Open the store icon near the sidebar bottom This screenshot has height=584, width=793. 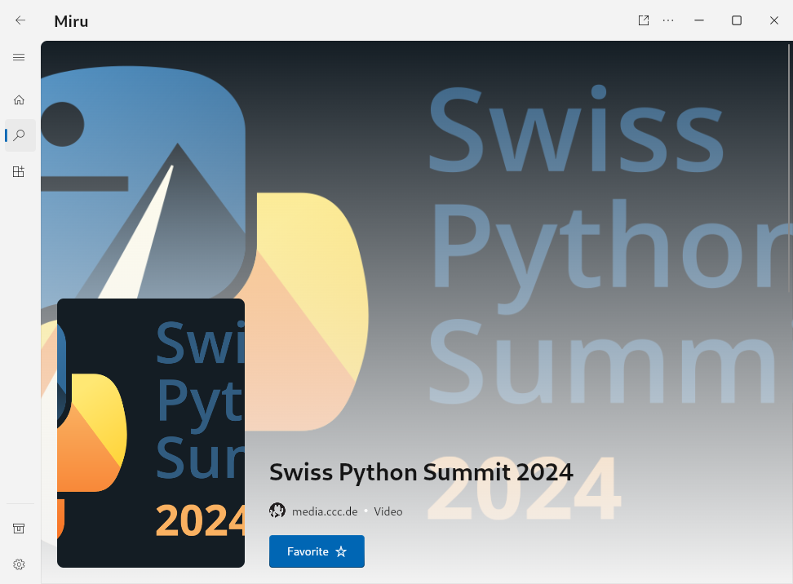tap(19, 529)
